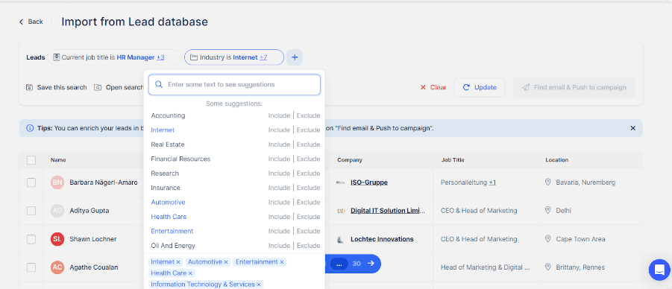
Task: Click the search magnifier icon in suggestions box
Action: [x=159, y=84]
